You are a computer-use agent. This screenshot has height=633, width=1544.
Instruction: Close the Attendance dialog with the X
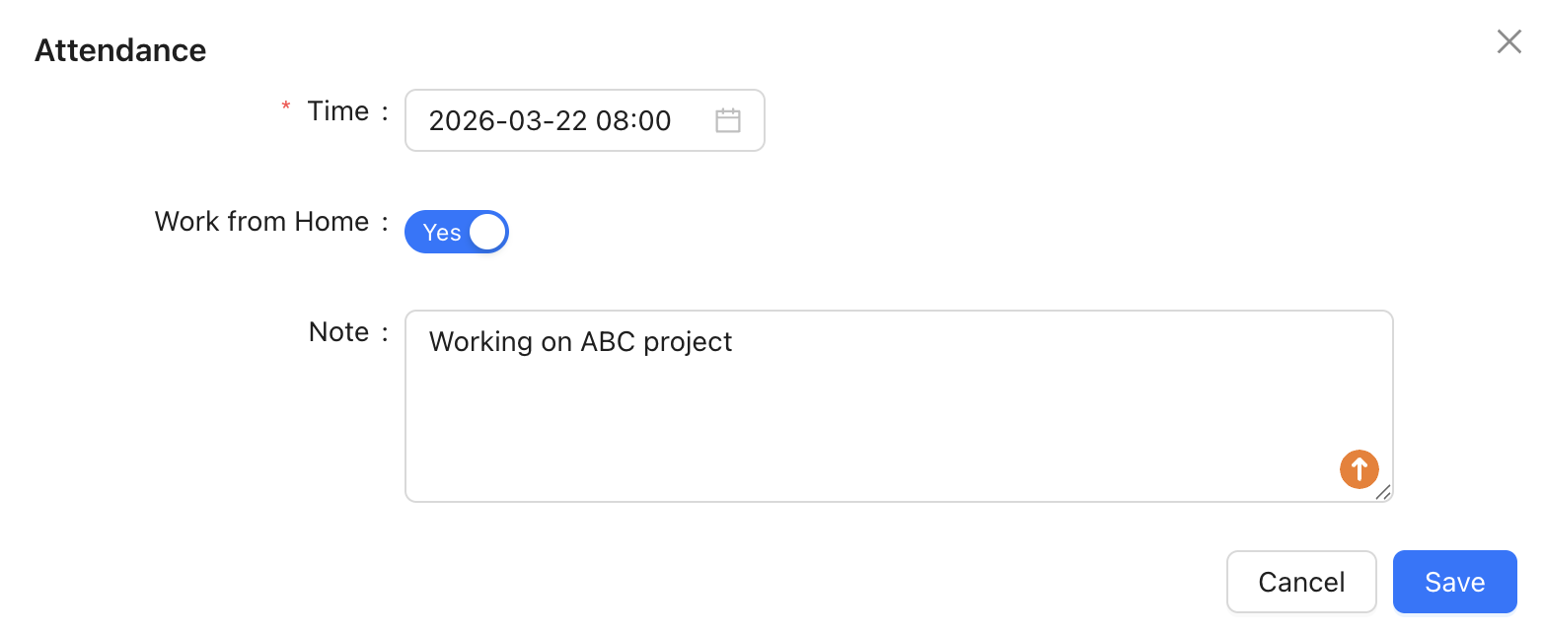(1508, 41)
